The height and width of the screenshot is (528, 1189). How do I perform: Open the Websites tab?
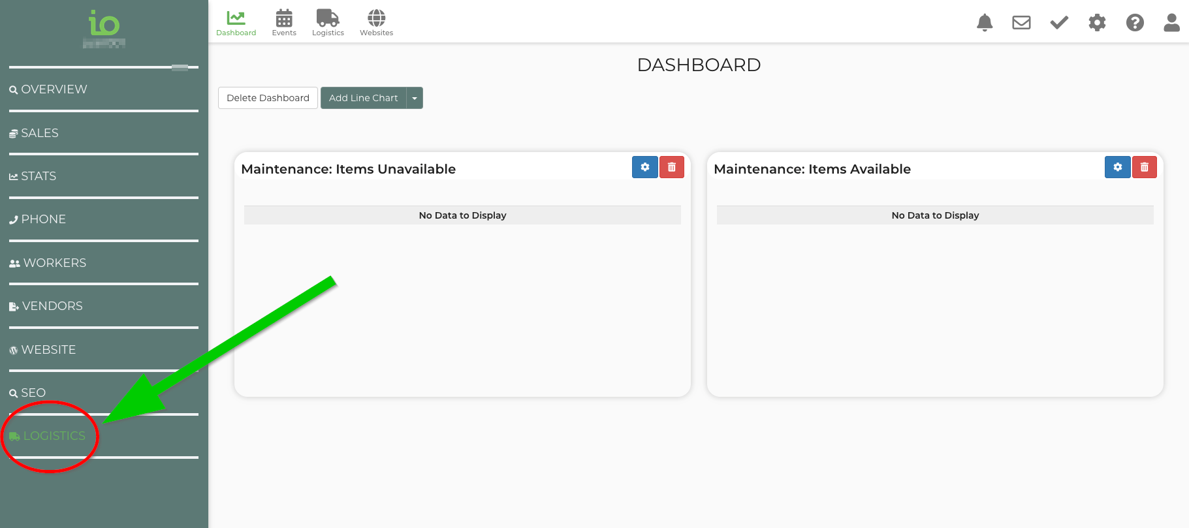pos(376,23)
